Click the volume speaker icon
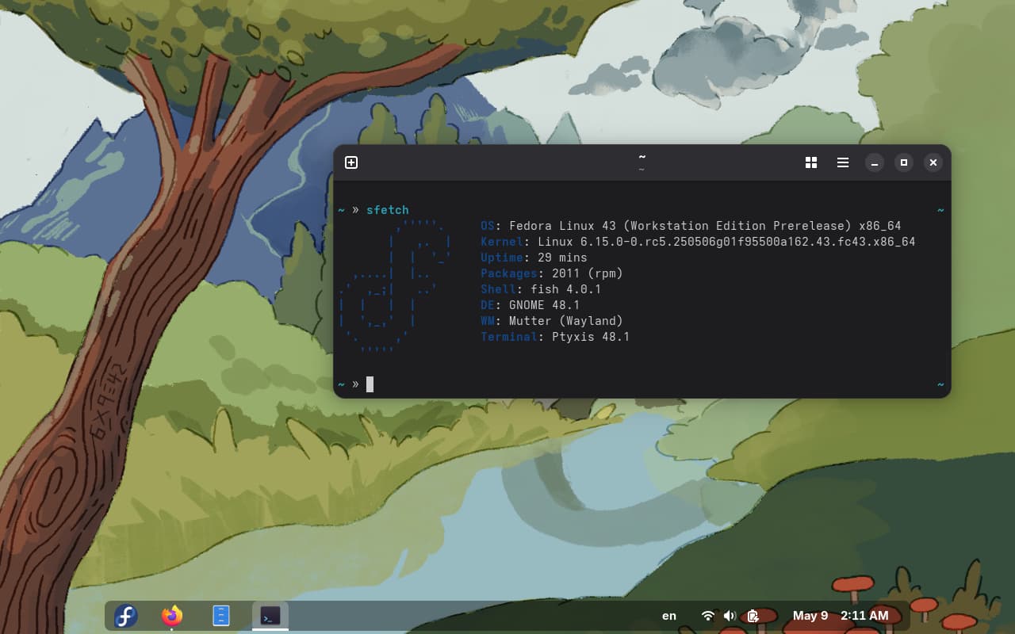Viewport: 1015px width, 634px height. pyautogui.click(x=730, y=616)
